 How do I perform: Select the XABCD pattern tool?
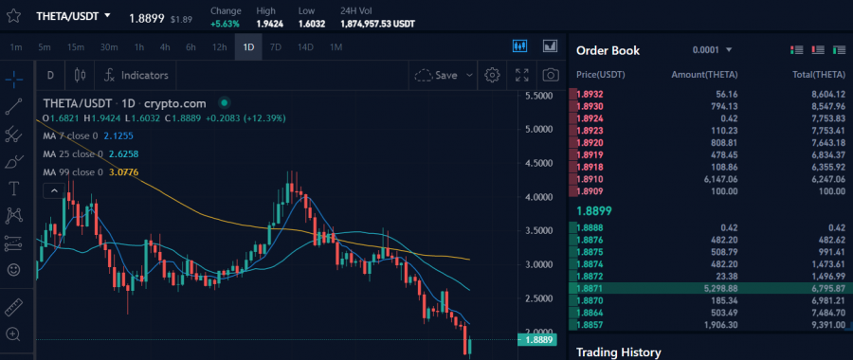click(x=13, y=216)
